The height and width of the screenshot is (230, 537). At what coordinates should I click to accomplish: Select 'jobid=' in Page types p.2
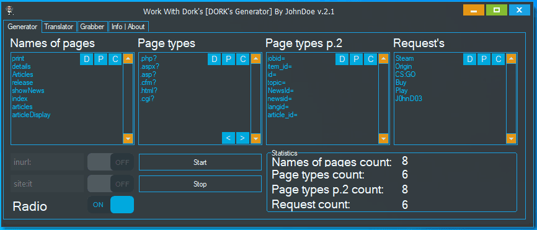277,58
